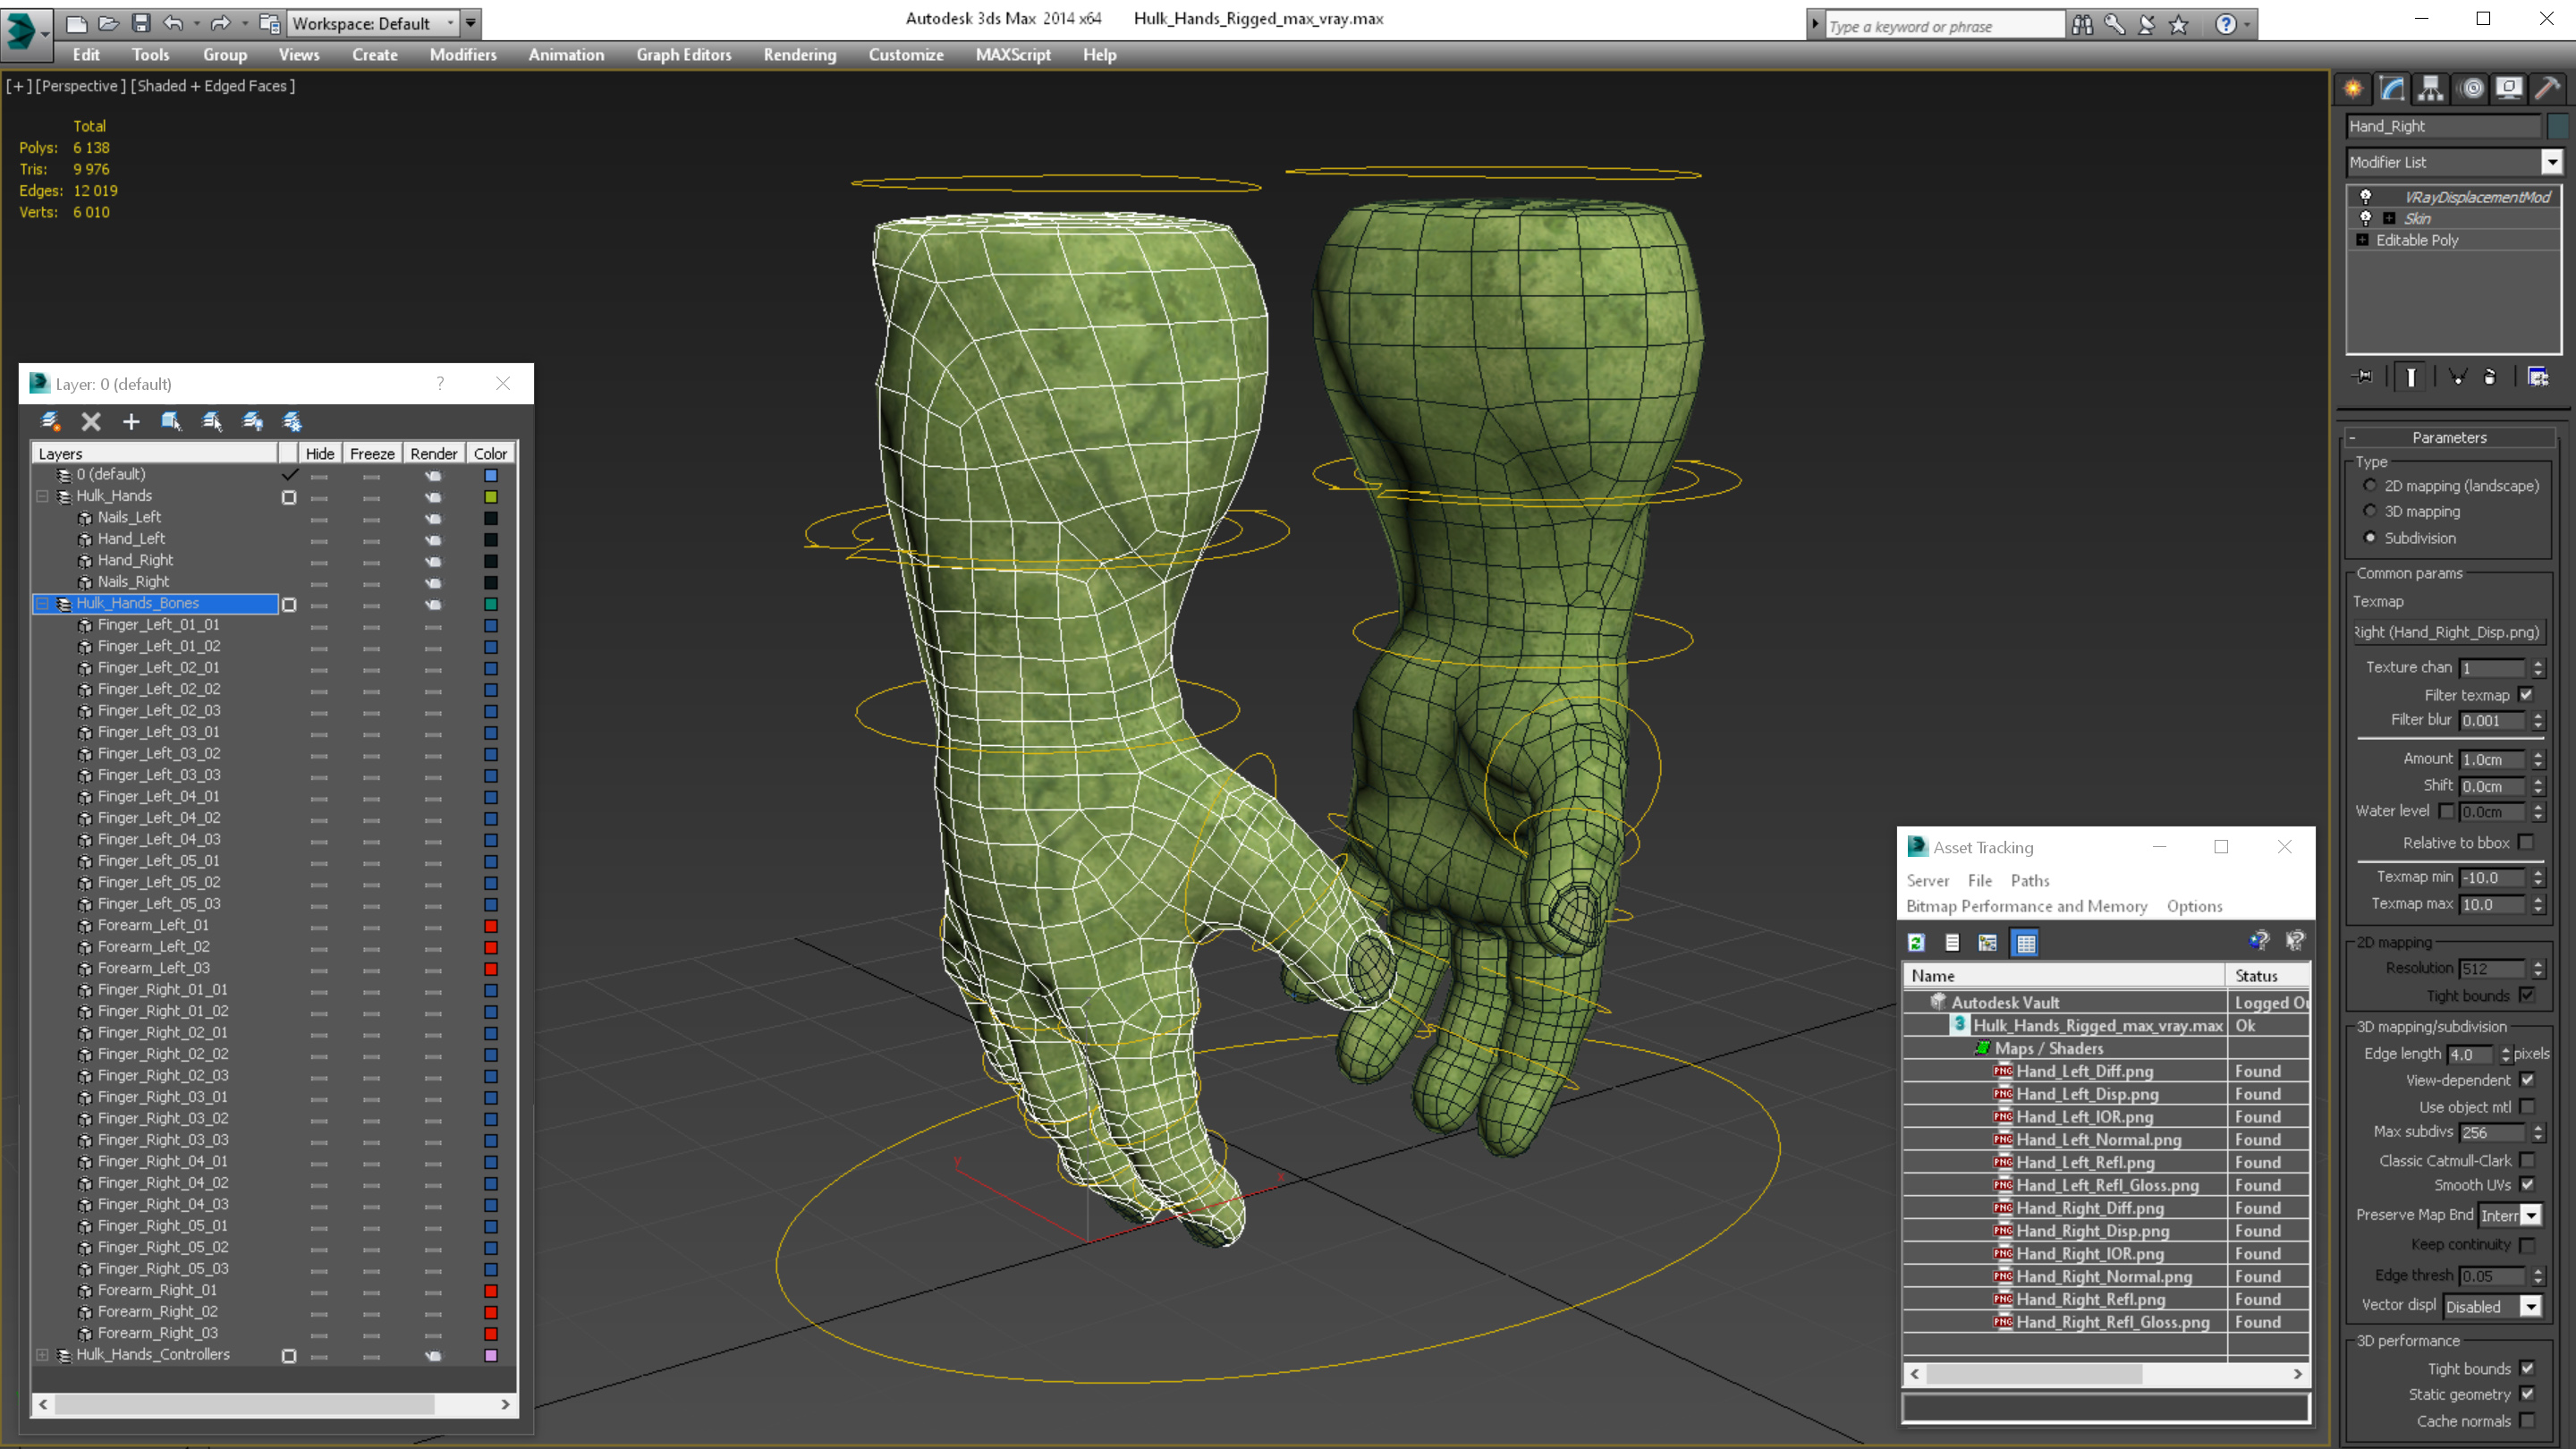
Task: Open Paths menu in Asset Tracking
Action: coord(2029,880)
